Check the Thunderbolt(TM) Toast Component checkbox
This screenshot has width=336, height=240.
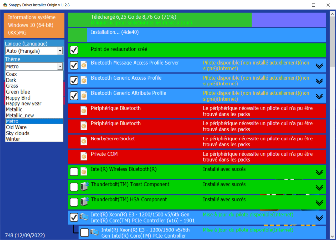[x=74, y=187]
